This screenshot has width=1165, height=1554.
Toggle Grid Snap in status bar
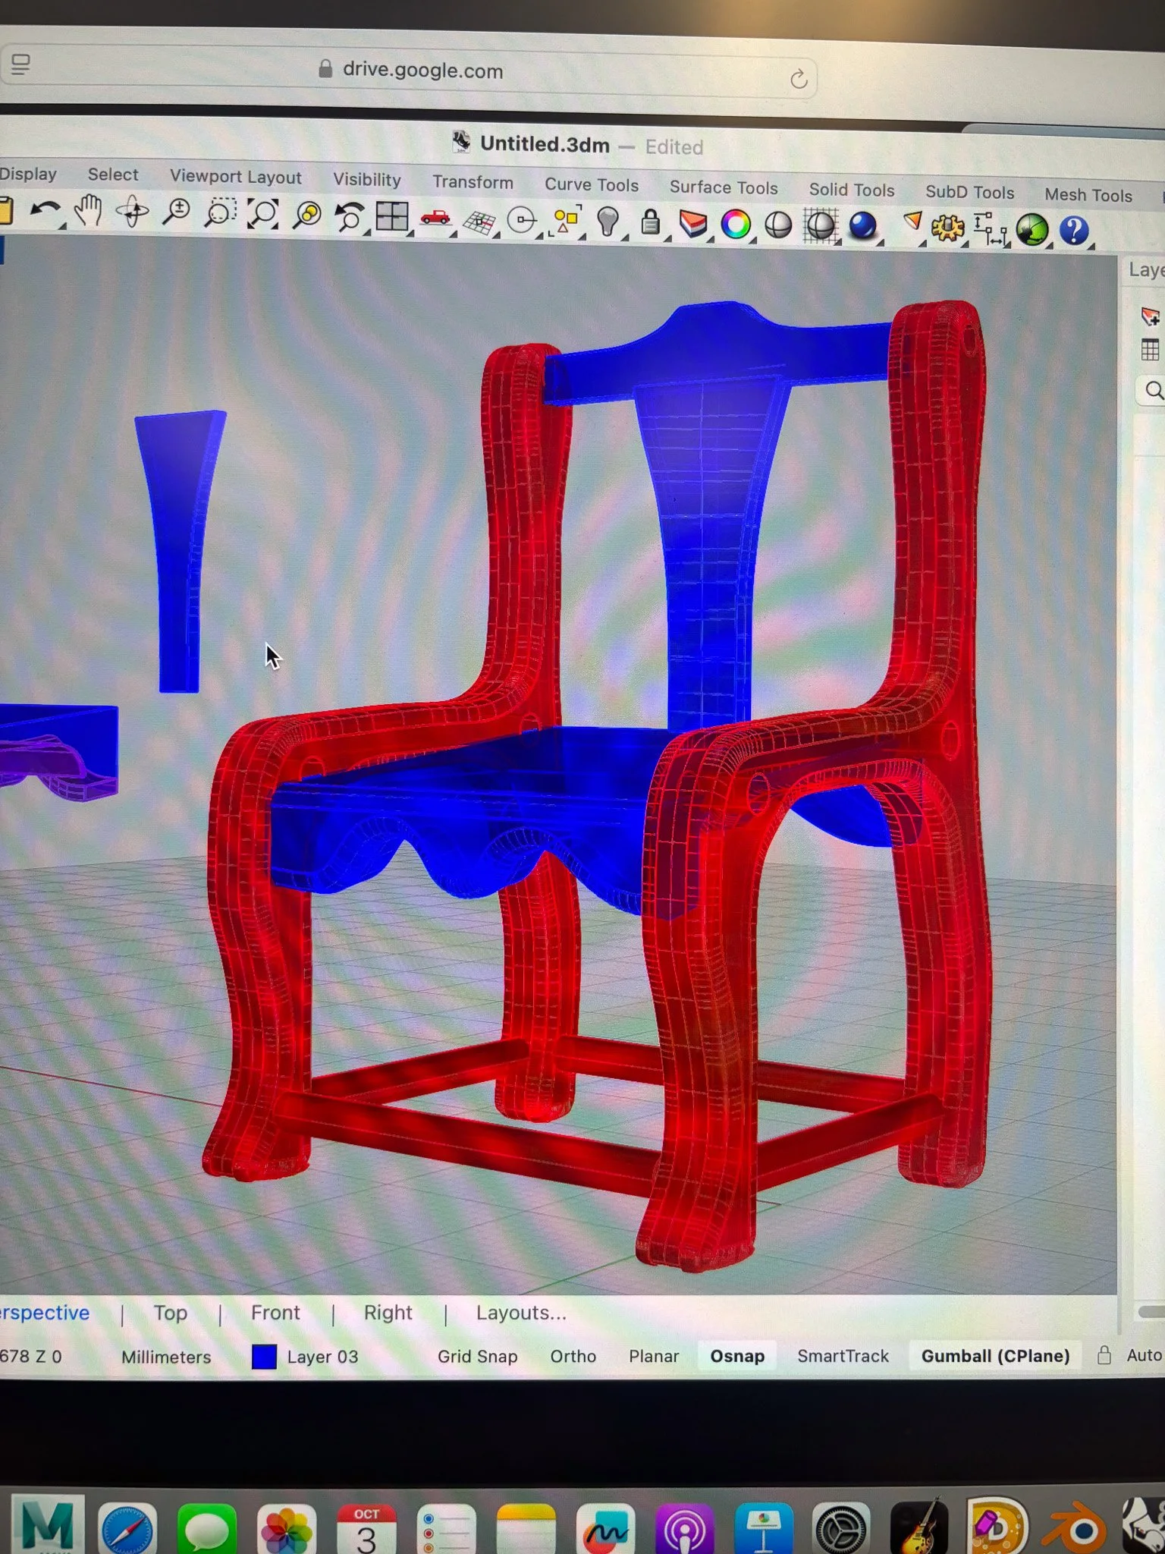pyautogui.click(x=477, y=1357)
